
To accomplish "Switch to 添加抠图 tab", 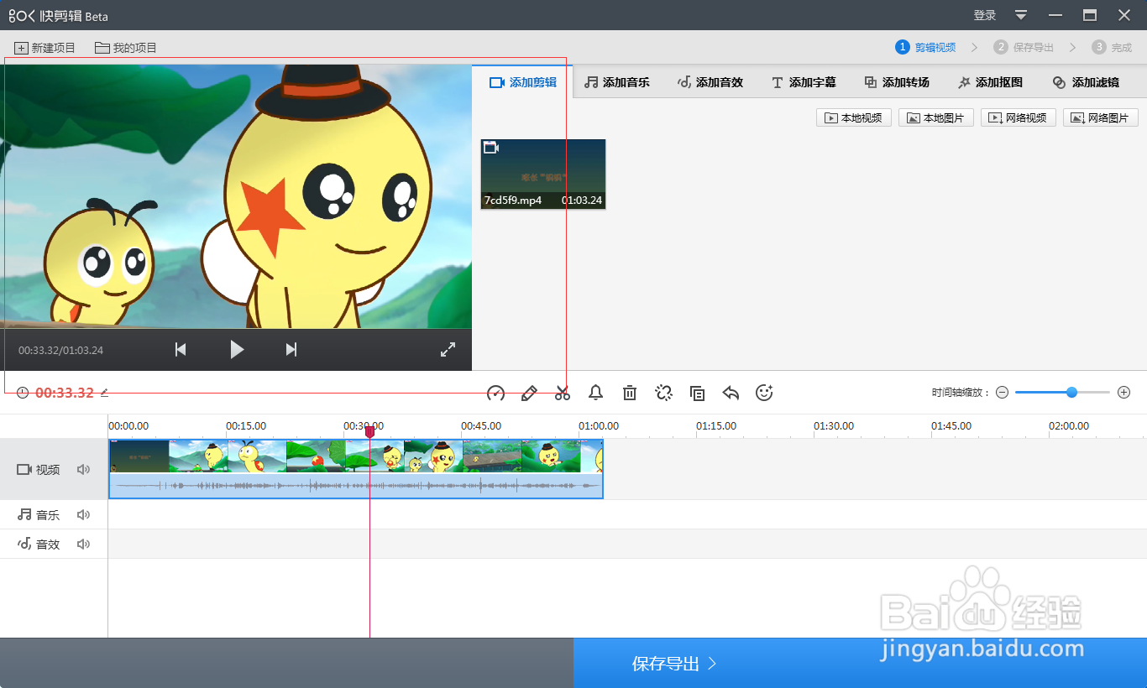I will point(990,82).
